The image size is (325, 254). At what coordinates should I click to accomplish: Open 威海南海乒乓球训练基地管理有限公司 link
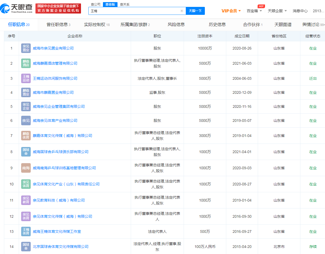pos(64,168)
